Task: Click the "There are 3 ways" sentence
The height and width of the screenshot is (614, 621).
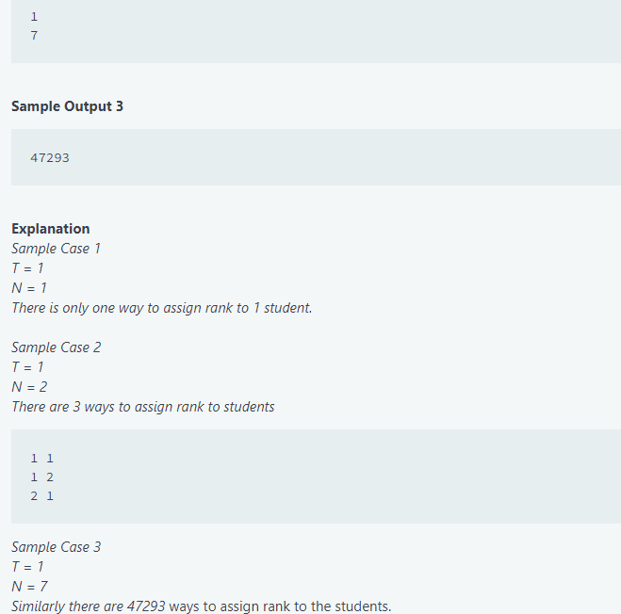Action: point(142,407)
